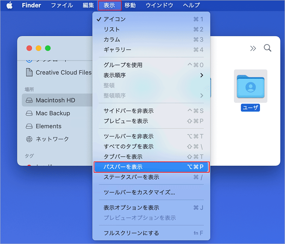Select the checked アイコン view option
Viewport: 285px width, 244px height.
tap(115, 19)
